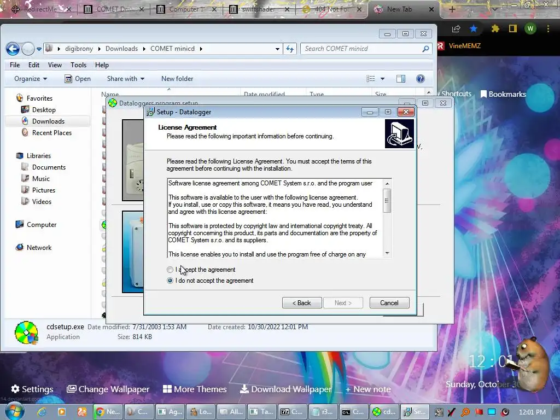Open the browser three-dot menu

tap(548, 29)
